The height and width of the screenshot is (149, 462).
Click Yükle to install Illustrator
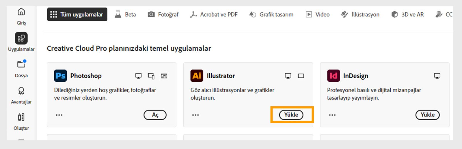[291, 115]
